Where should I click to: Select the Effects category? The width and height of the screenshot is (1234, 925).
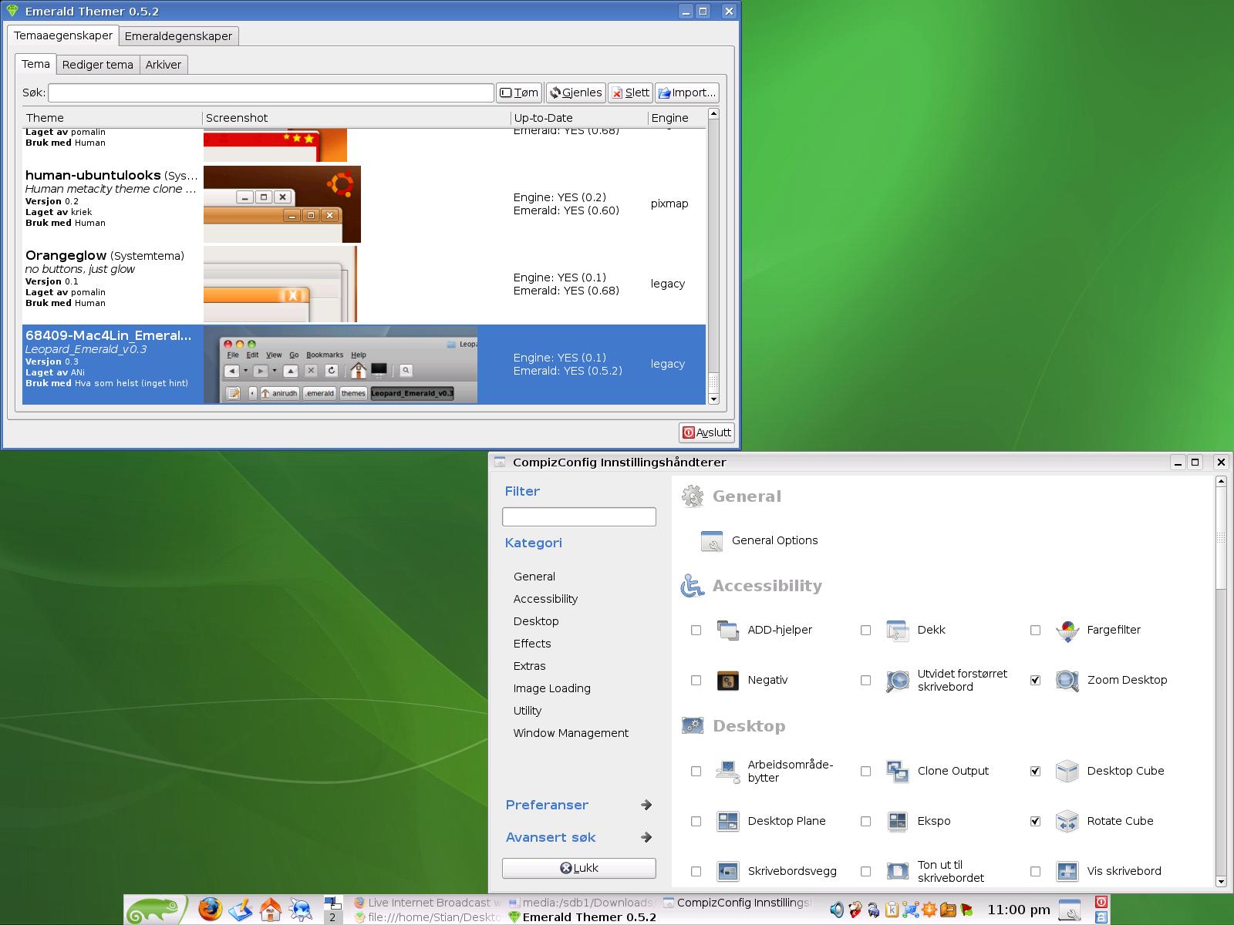click(x=532, y=644)
